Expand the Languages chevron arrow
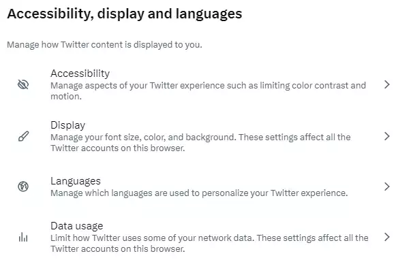Screen dimensions: 396x275 pyautogui.click(x=386, y=187)
